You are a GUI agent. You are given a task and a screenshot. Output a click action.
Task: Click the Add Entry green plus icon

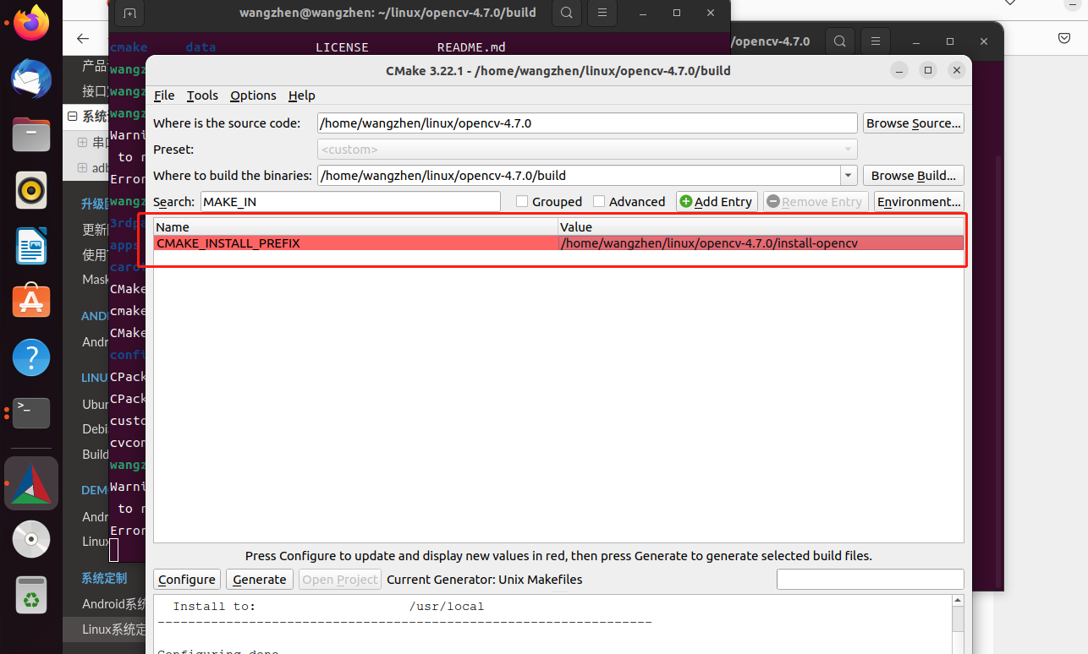[x=684, y=201]
